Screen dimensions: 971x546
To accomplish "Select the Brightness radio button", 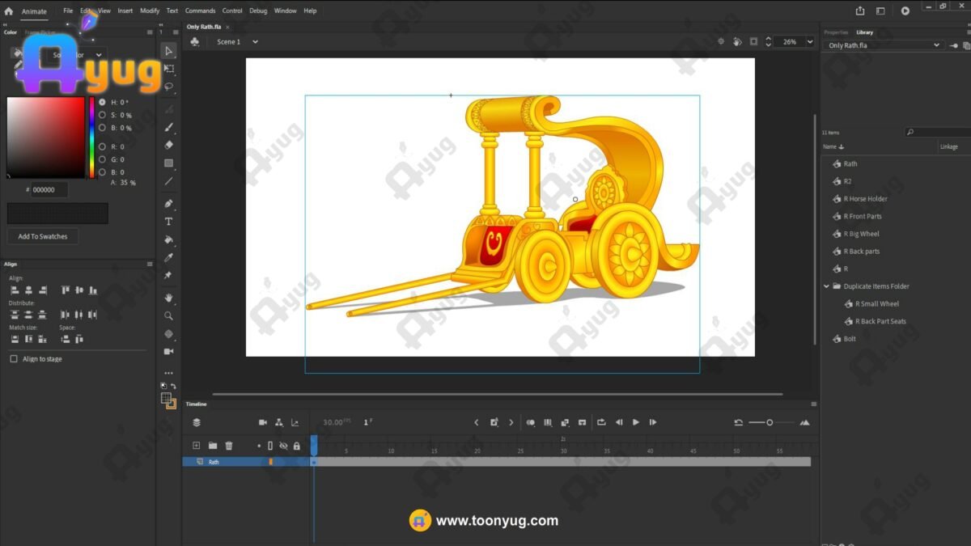I will coord(102,129).
